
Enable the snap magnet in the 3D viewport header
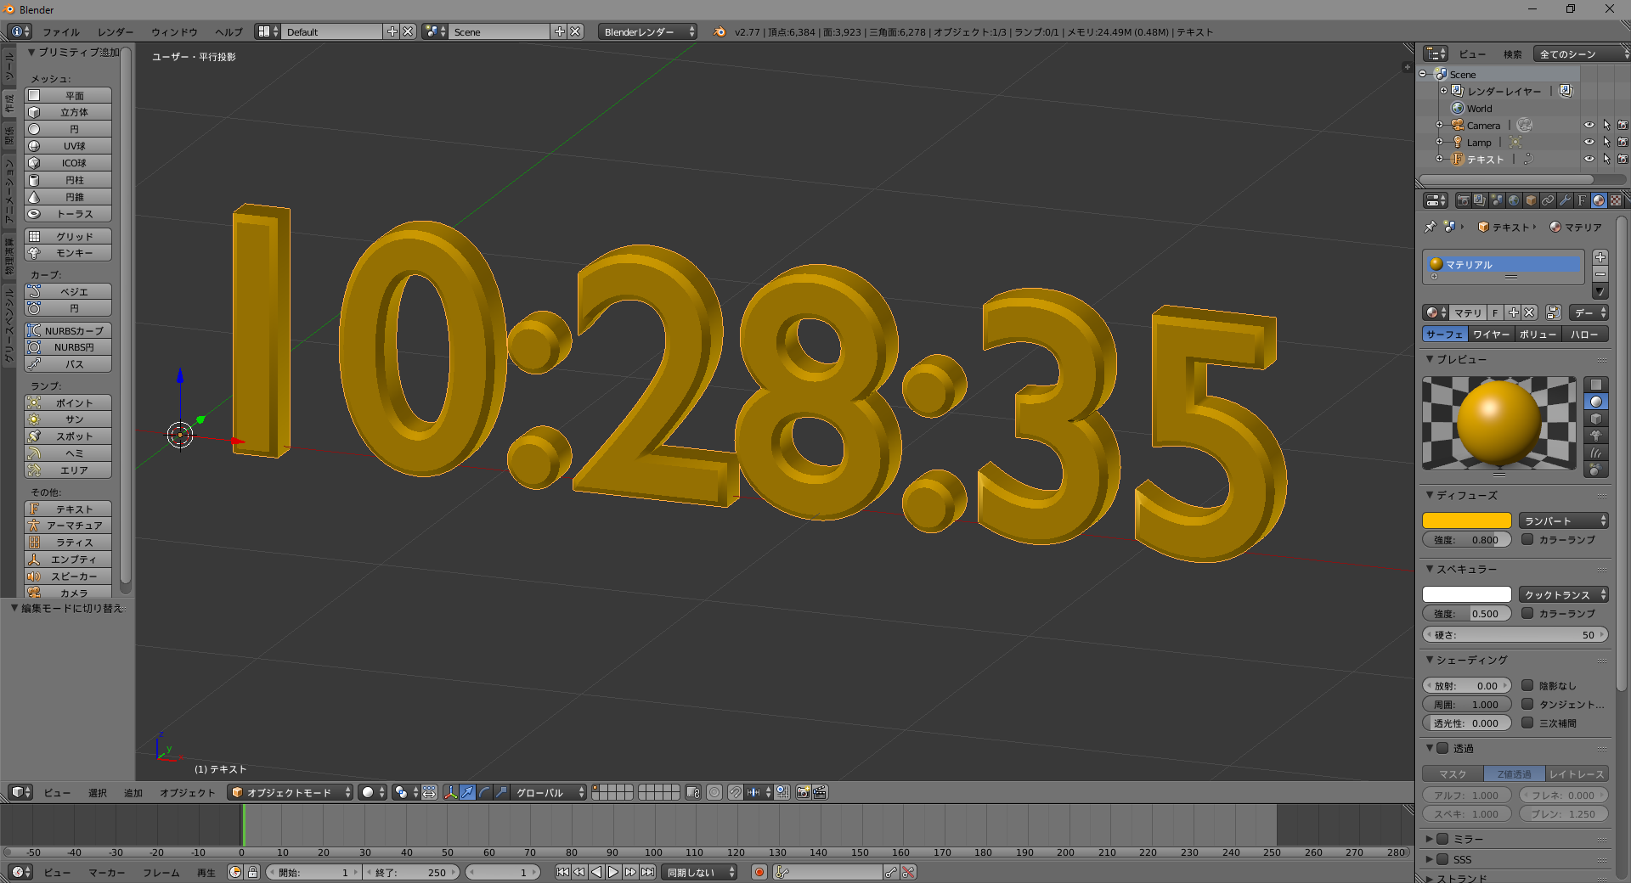pyautogui.click(x=736, y=793)
